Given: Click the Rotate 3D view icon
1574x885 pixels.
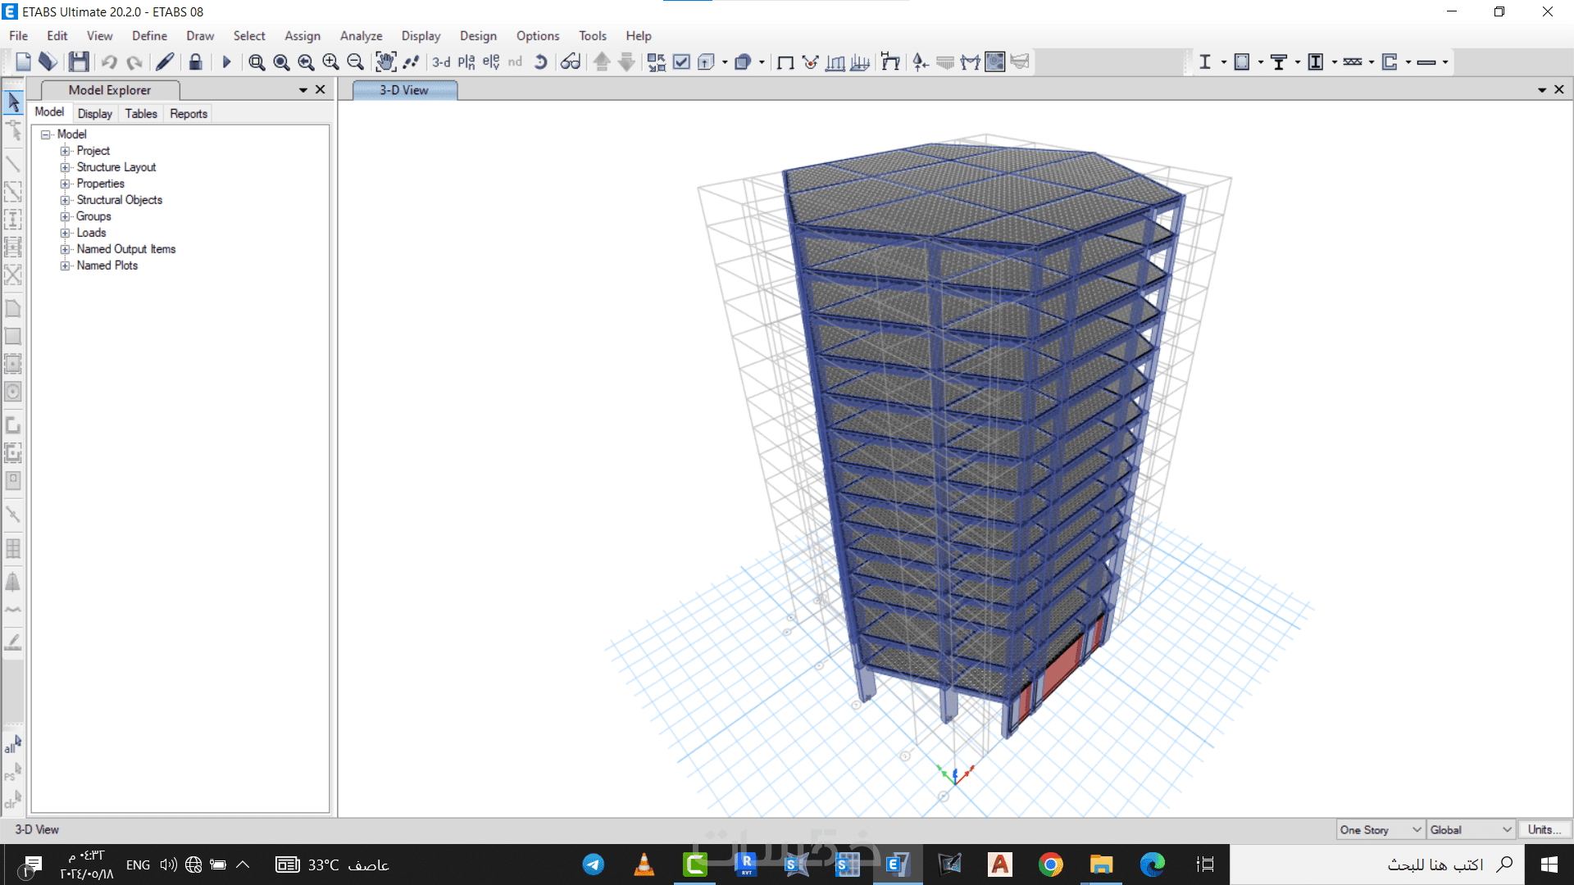Looking at the screenshot, I should point(540,61).
